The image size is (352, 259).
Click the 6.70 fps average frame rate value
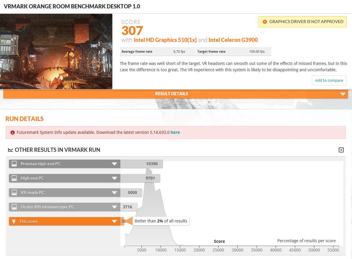[179, 52]
